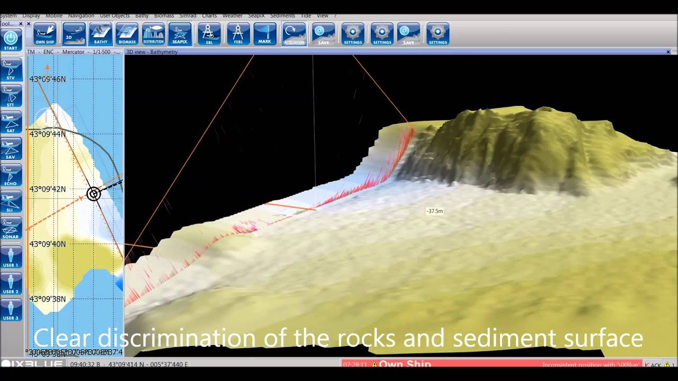Select SAV sonar mode
This screenshot has height=381, width=678.
(x=11, y=149)
